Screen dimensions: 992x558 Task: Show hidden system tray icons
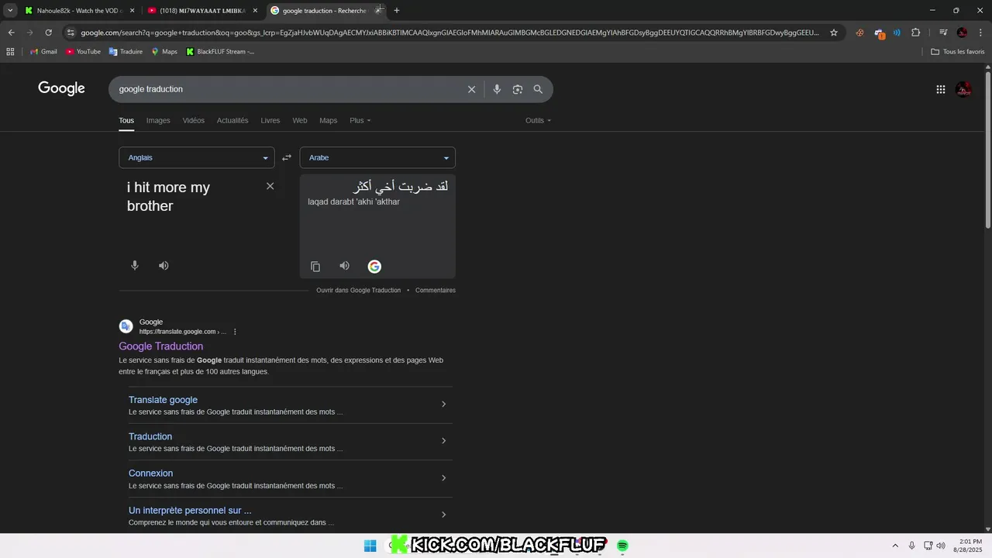pos(895,546)
